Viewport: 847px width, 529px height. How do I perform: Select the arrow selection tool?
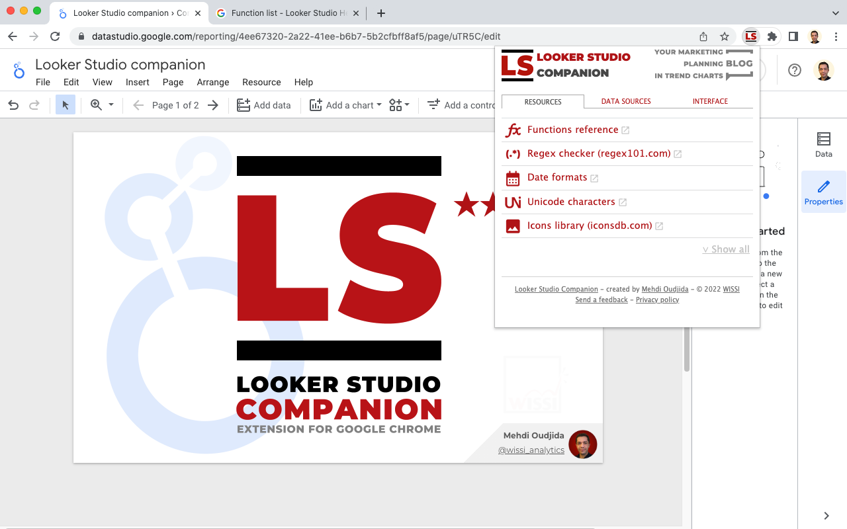65,104
